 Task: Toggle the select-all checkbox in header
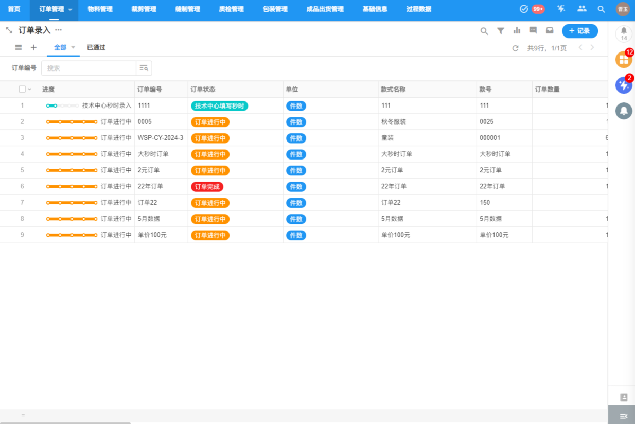coord(22,89)
